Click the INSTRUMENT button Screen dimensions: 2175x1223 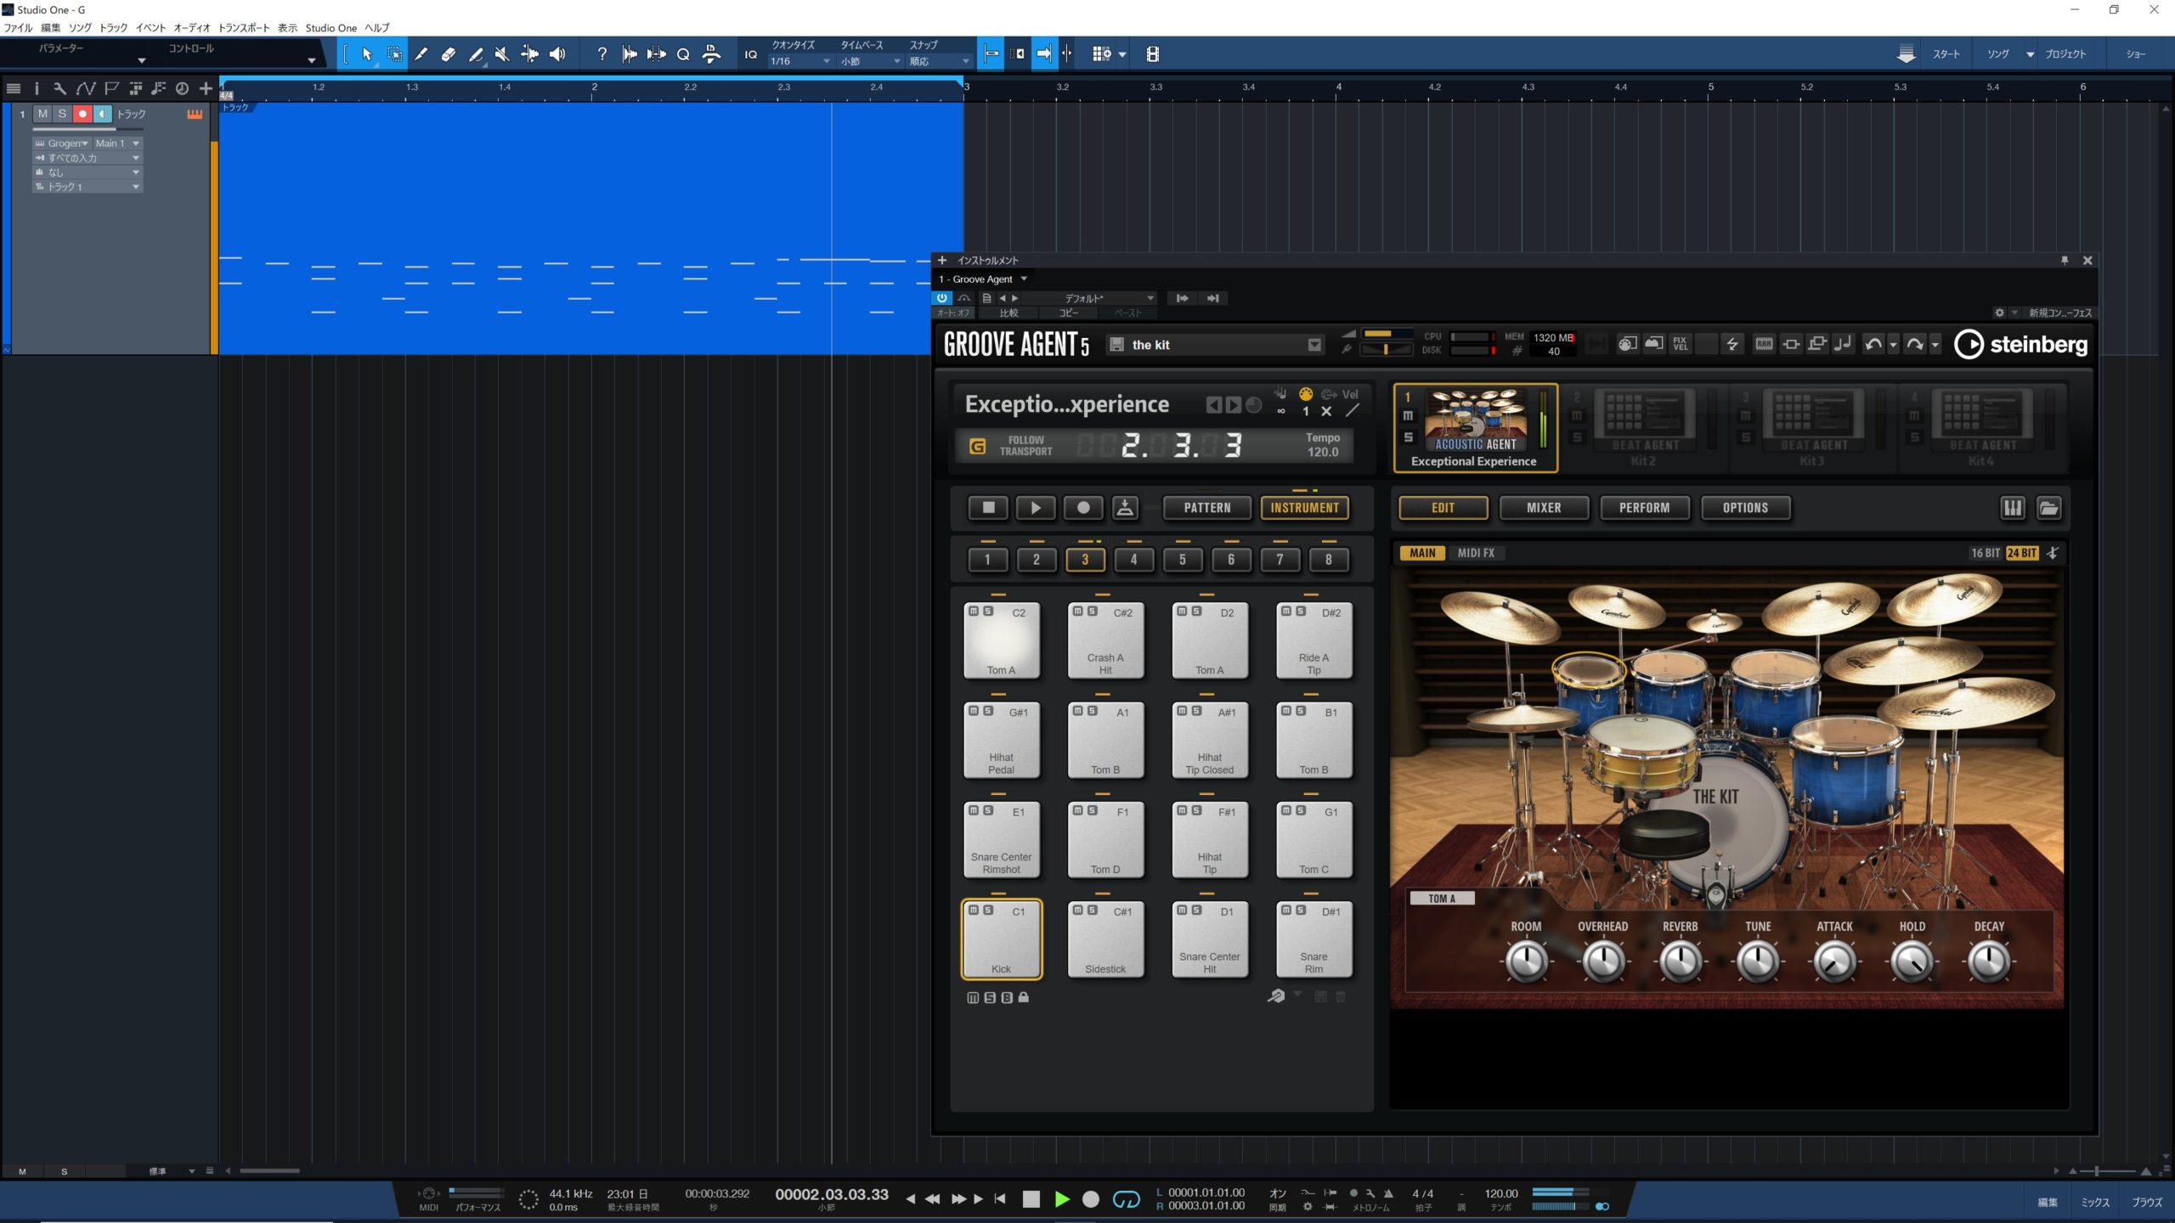point(1304,508)
